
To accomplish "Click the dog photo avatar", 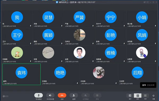I will pos(99,73).
